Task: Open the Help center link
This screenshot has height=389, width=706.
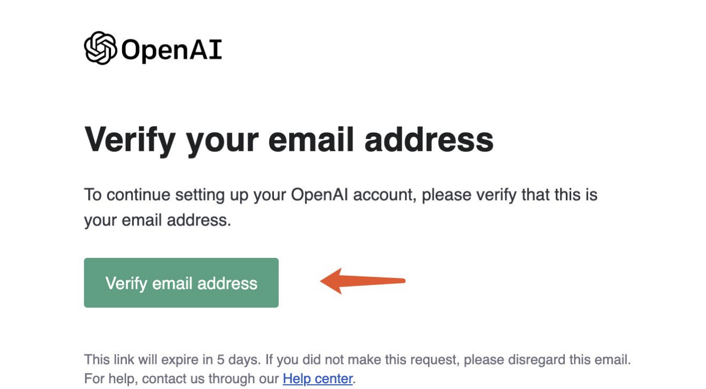Action: 317,379
